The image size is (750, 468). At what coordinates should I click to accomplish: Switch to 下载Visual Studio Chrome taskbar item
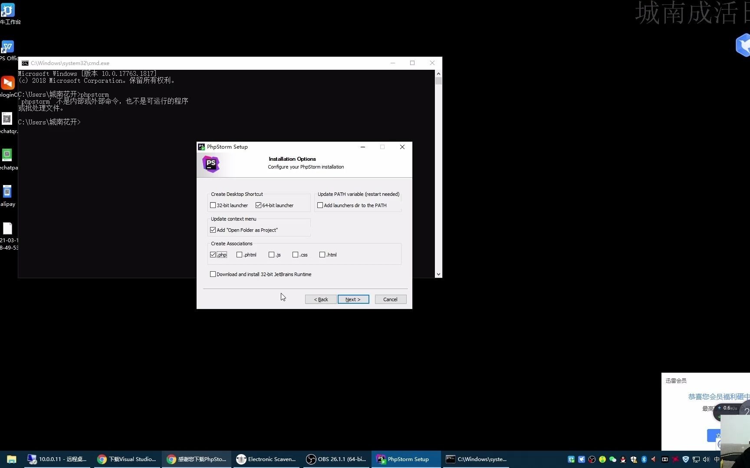click(127, 459)
